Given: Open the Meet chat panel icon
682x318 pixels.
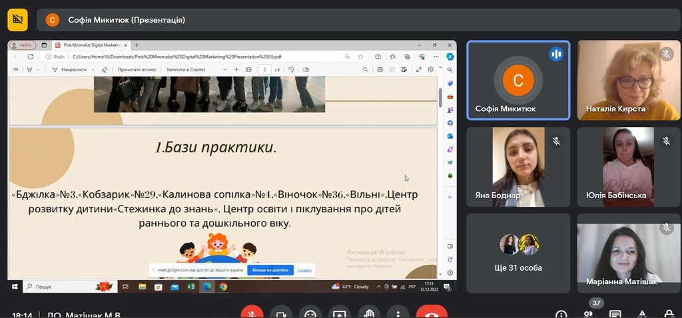Looking at the screenshot, I should 615,314.
